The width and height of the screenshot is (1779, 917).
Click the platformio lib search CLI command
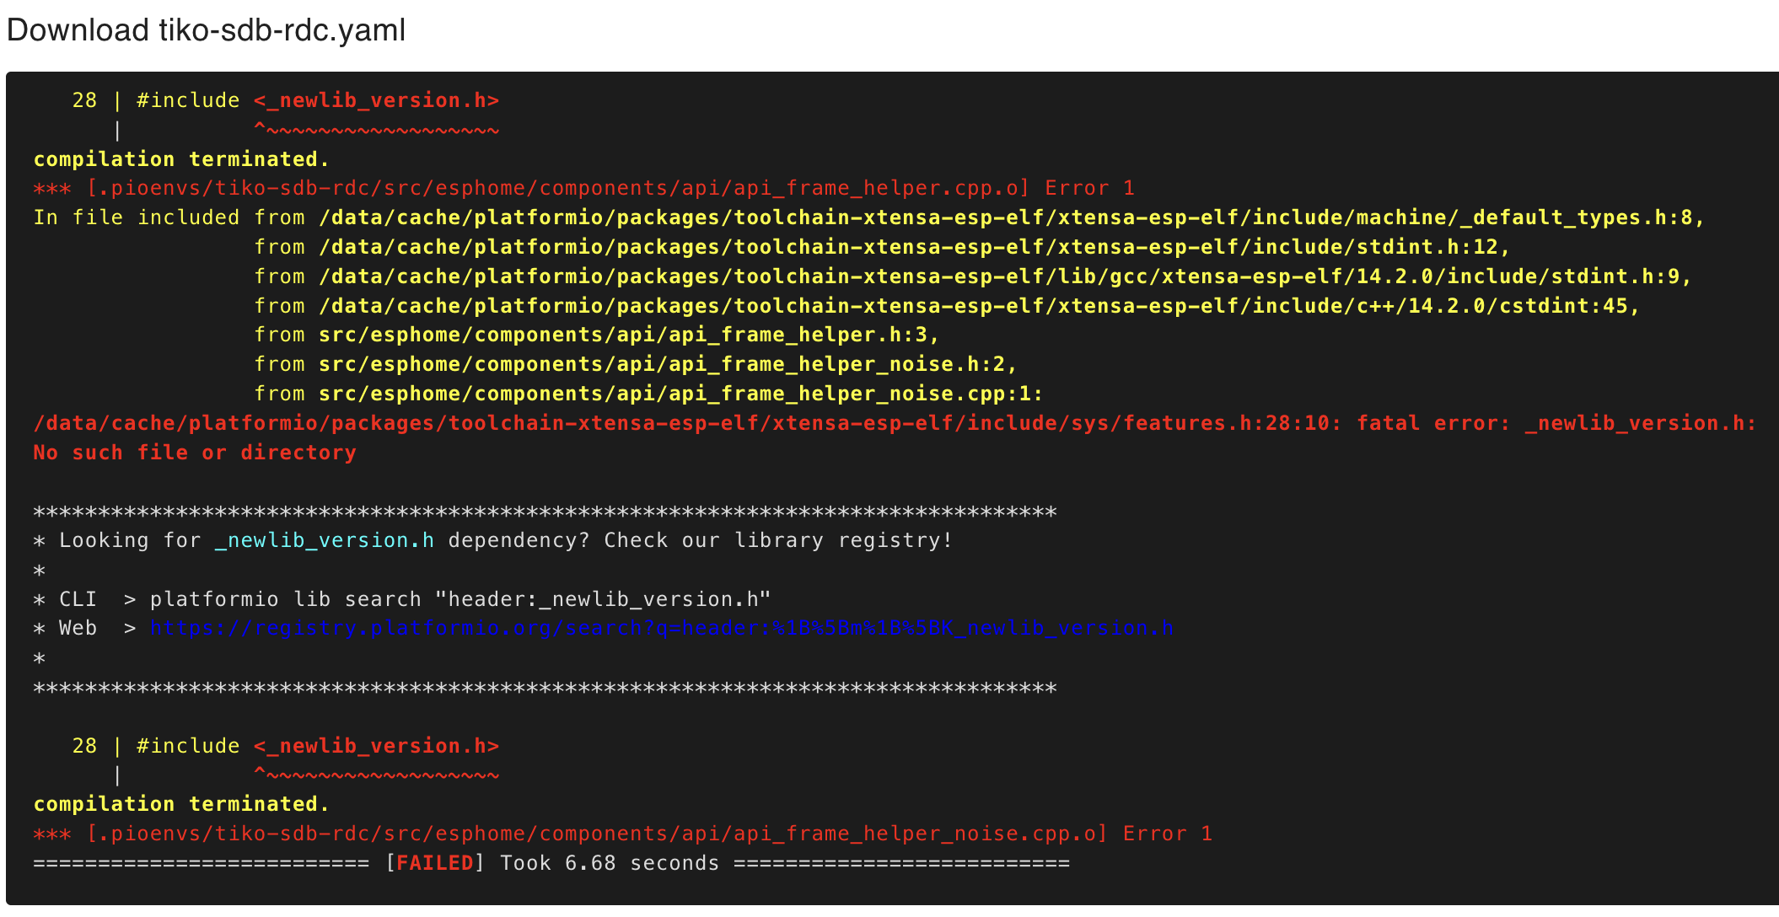click(x=460, y=599)
